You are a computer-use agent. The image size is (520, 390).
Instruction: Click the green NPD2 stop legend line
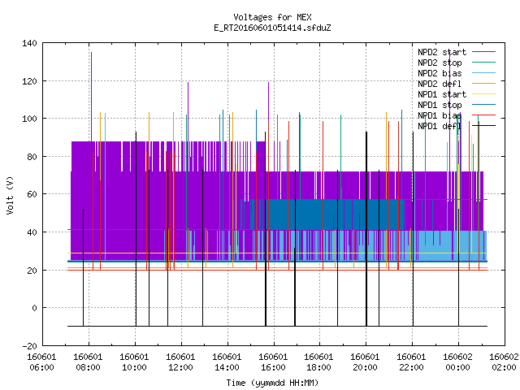click(483, 63)
